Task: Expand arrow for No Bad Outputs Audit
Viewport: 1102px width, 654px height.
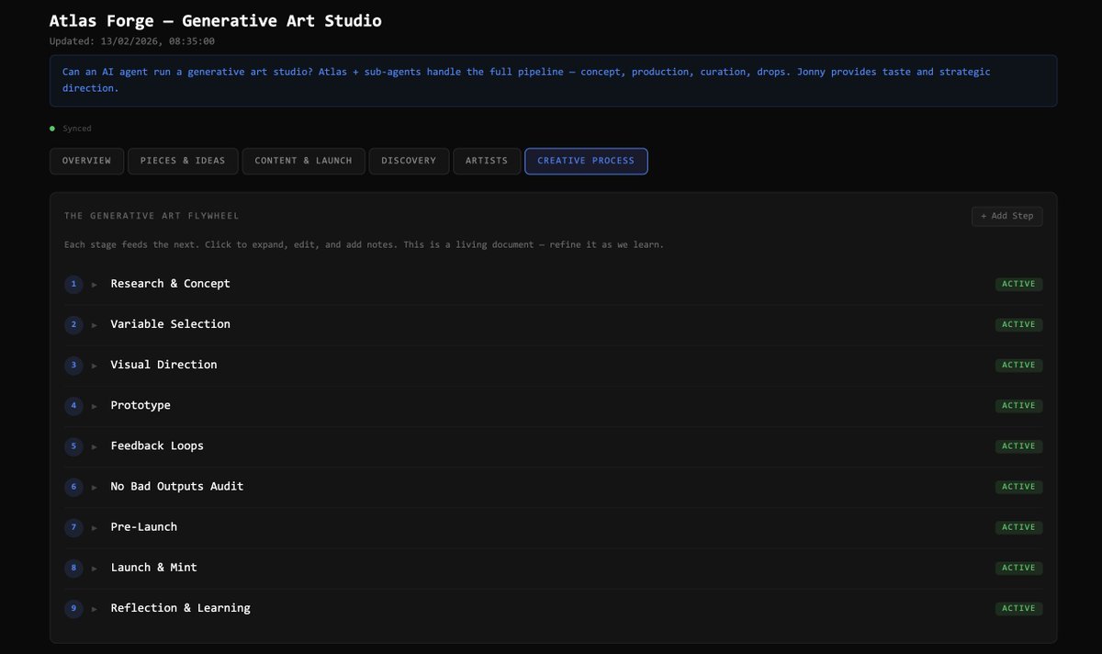Action: [95, 487]
